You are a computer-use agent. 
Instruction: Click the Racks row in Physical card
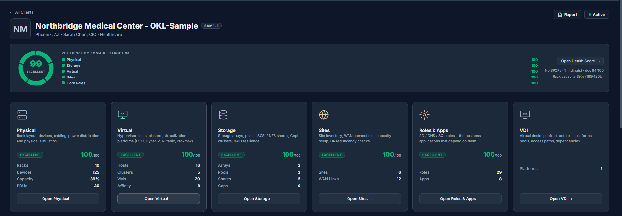click(58, 165)
